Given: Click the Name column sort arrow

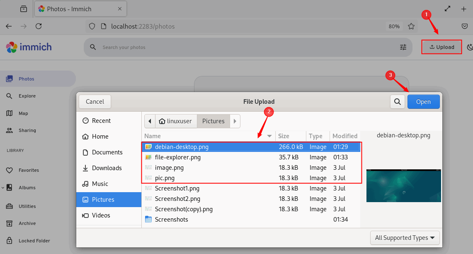Looking at the screenshot, I should [269, 136].
